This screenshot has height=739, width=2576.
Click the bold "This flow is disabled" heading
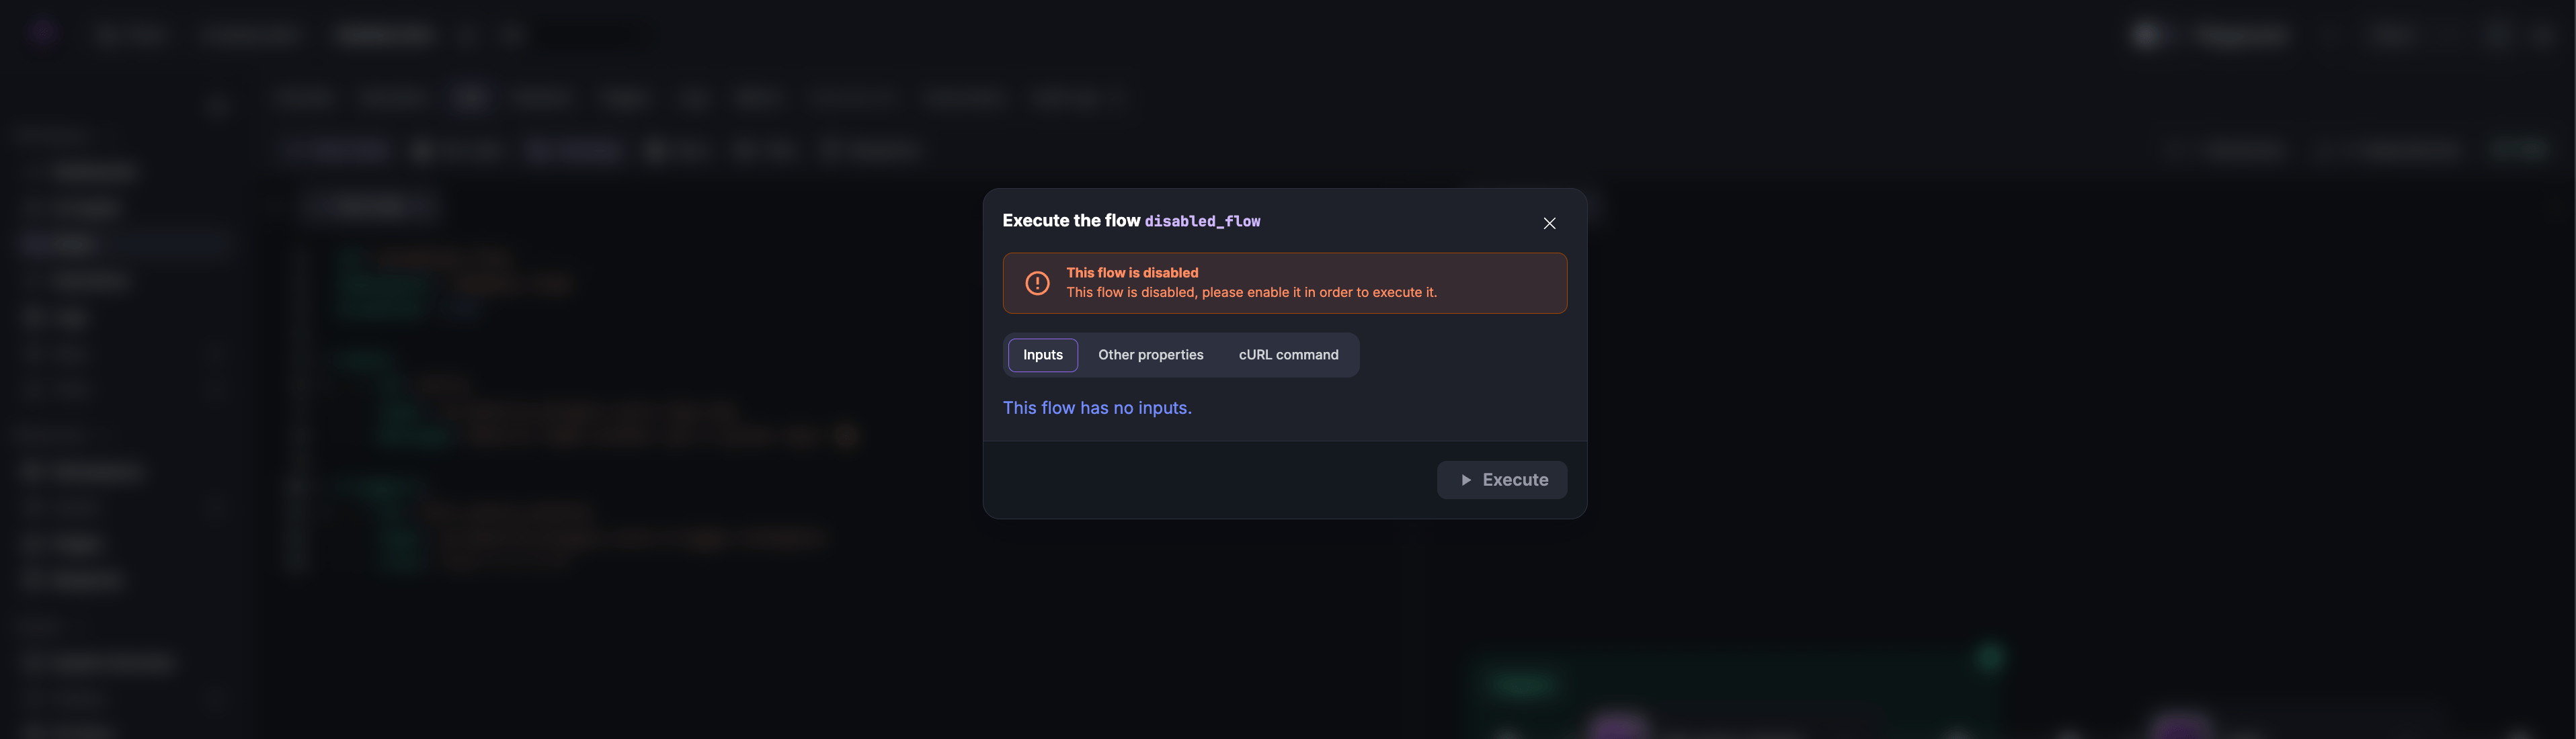pos(1132,272)
